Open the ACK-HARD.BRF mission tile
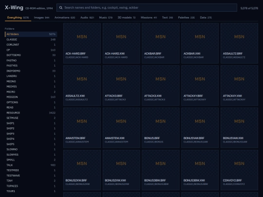The width and height of the screenshot is (263, 197). tap(82, 43)
